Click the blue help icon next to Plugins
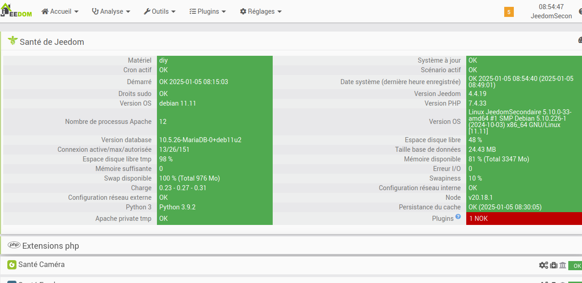This screenshot has height=283, width=582. [458, 217]
